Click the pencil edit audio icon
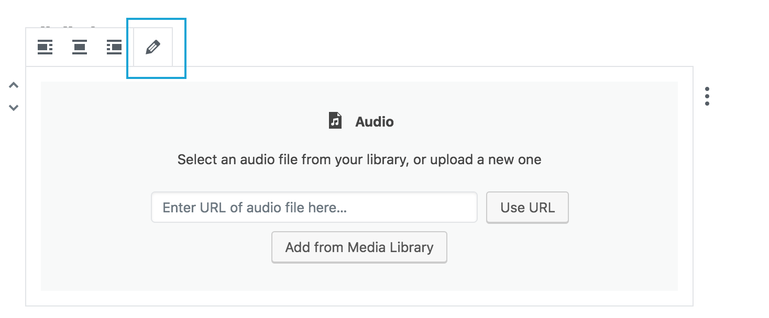Viewport: 769px width, 318px height. tap(152, 48)
